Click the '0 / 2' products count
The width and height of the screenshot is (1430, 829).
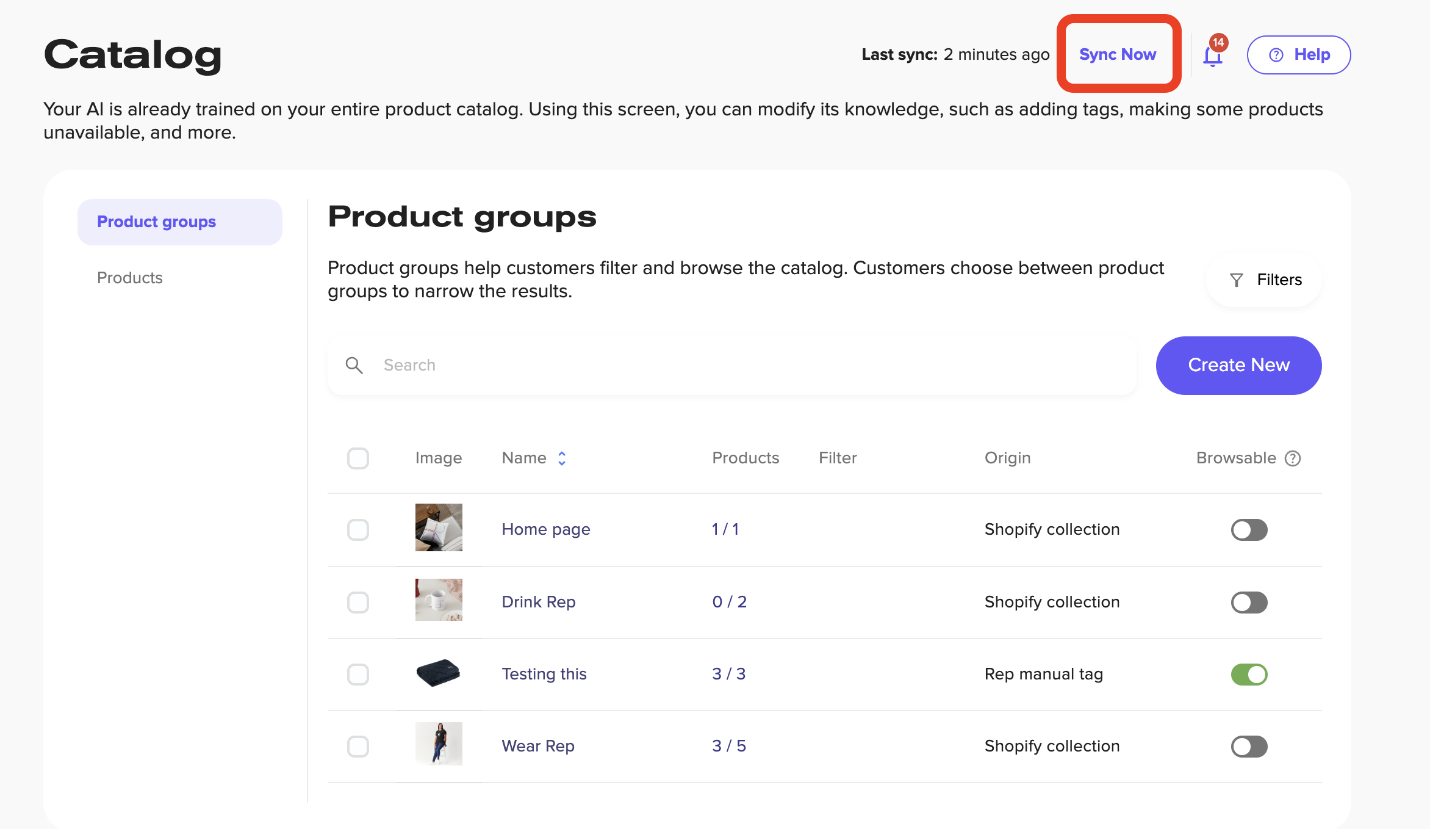point(730,602)
